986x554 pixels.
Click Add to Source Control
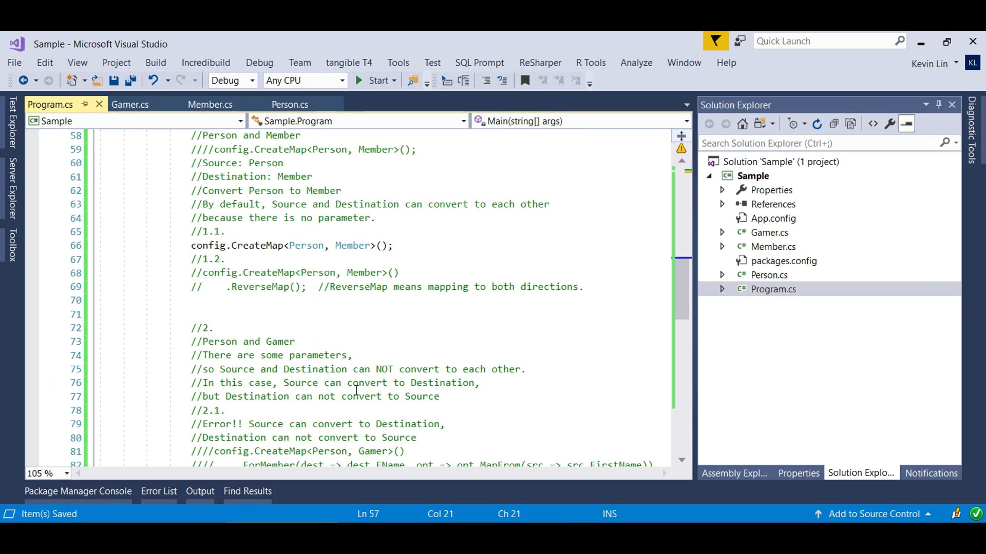click(874, 514)
